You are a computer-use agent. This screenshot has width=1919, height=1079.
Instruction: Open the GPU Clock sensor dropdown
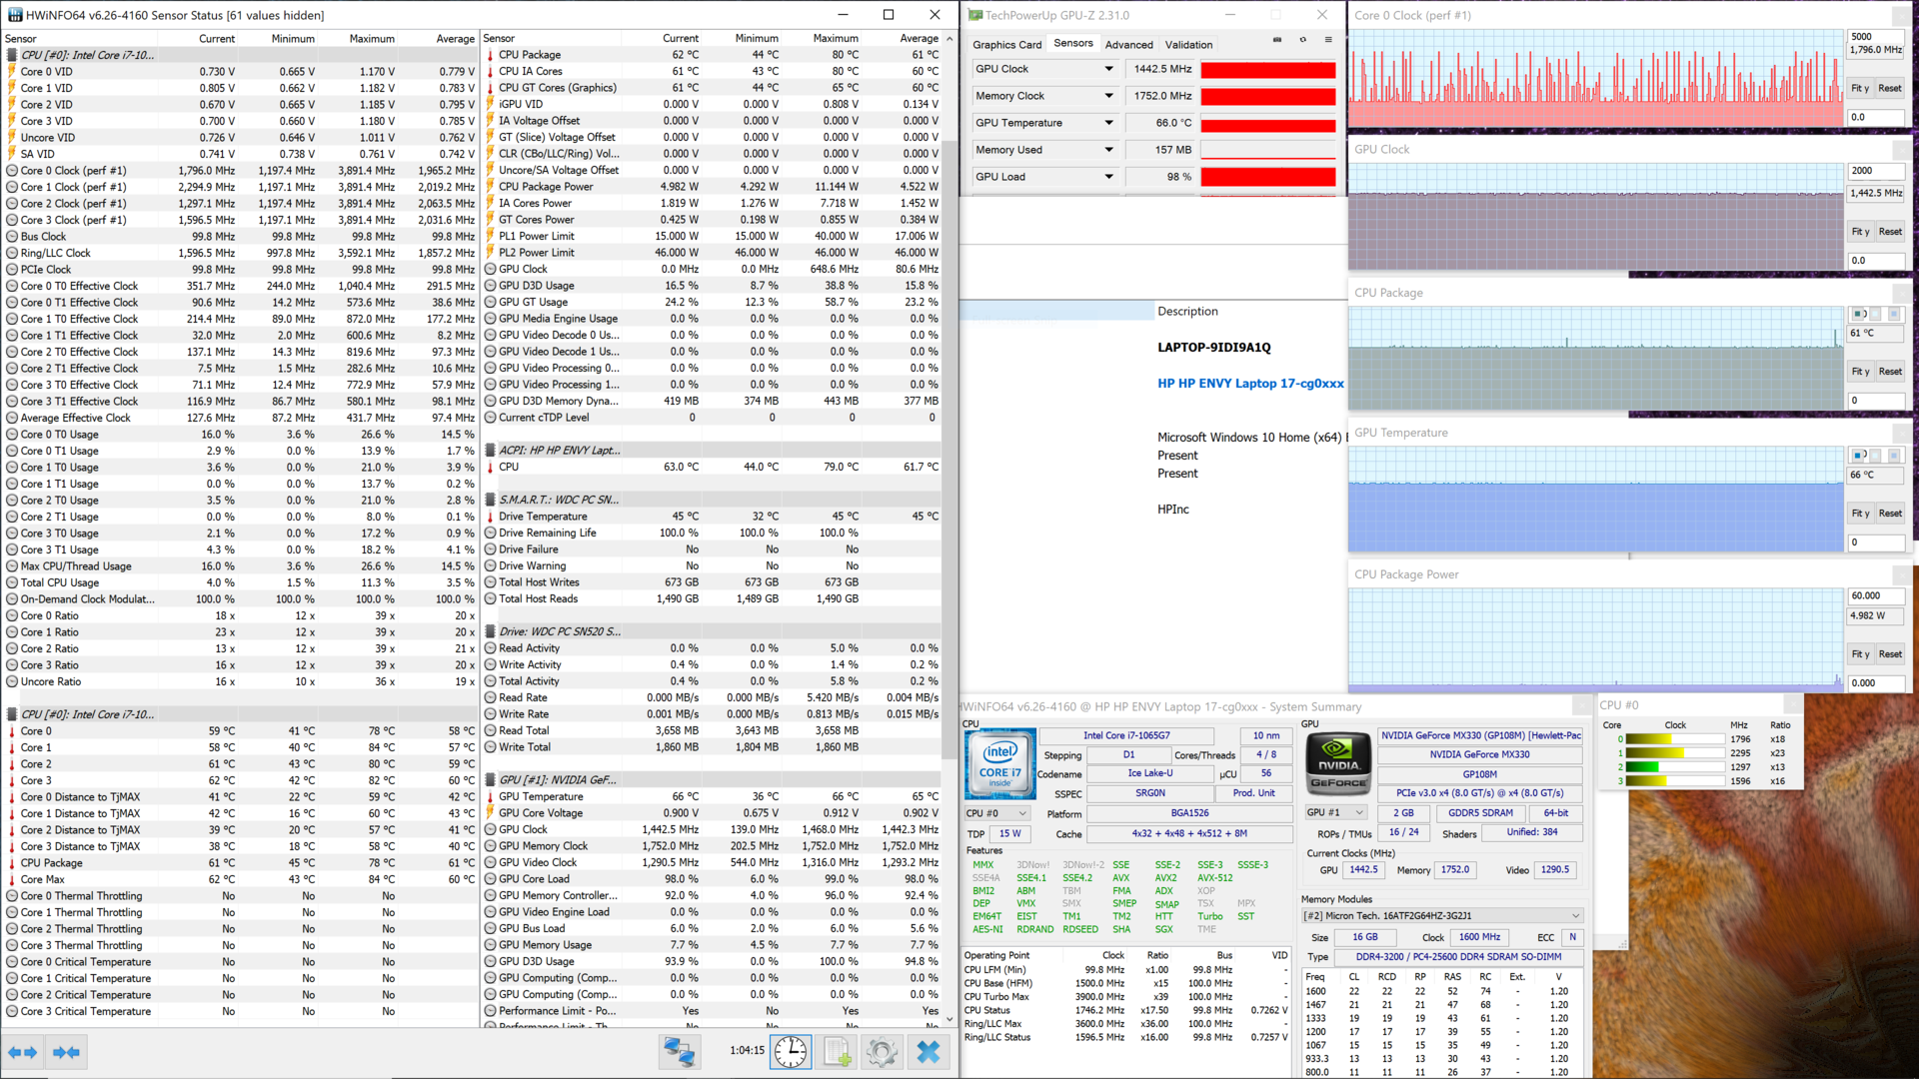pos(1108,69)
